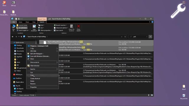Open the Size filter dropdown
Screen dimensions: 189x106
pyautogui.click(x=41, y=28)
